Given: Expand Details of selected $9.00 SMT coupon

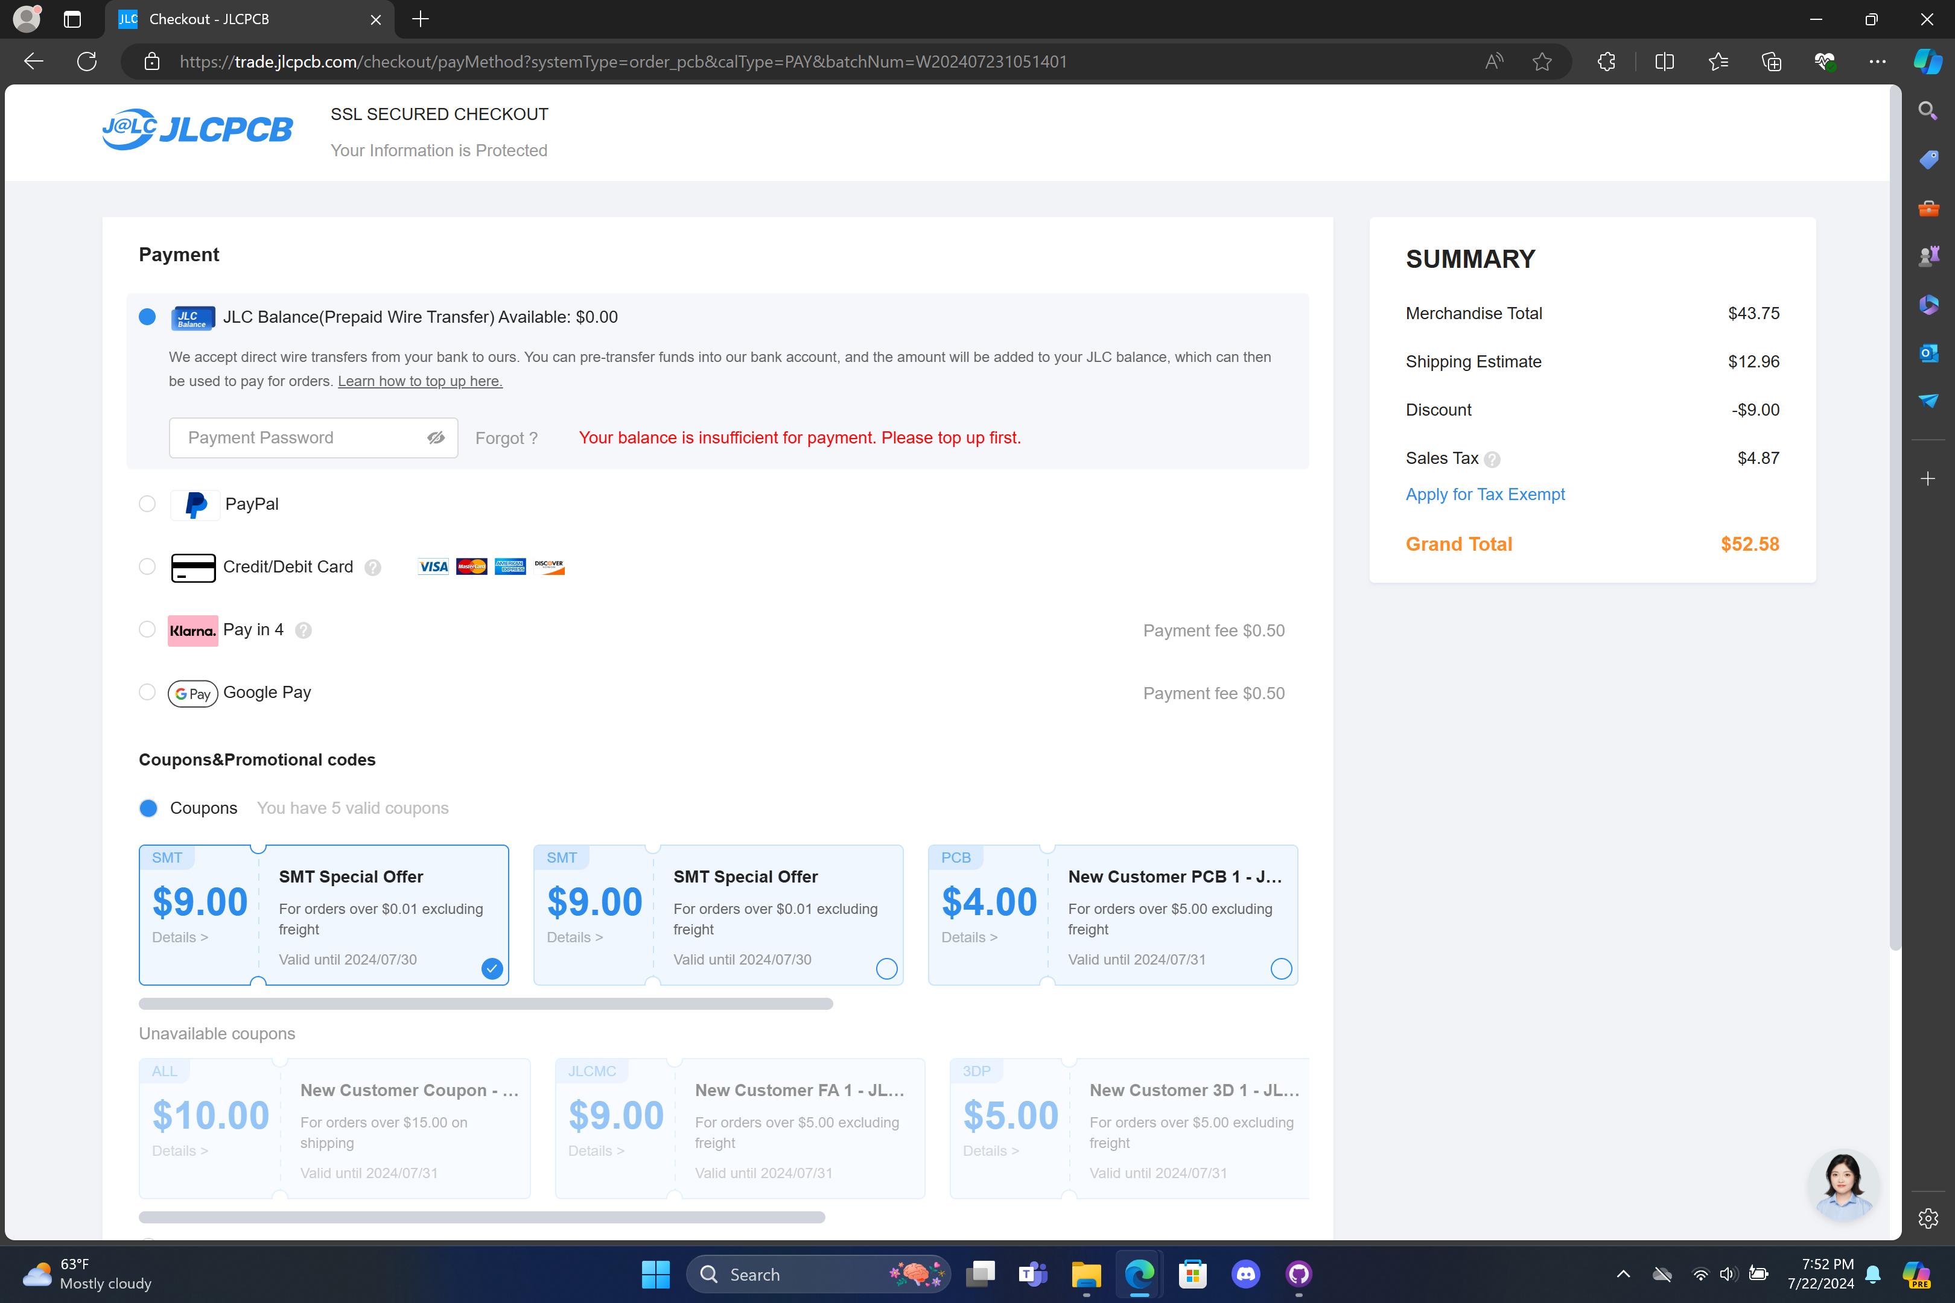Looking at the screenshot, I should tap(180, 937).
